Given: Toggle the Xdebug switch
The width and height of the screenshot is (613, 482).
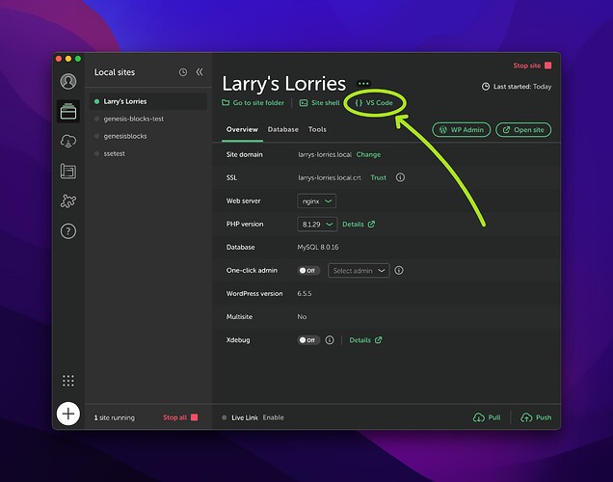Looking at the screenshot, I should click(x=308, y=340).
